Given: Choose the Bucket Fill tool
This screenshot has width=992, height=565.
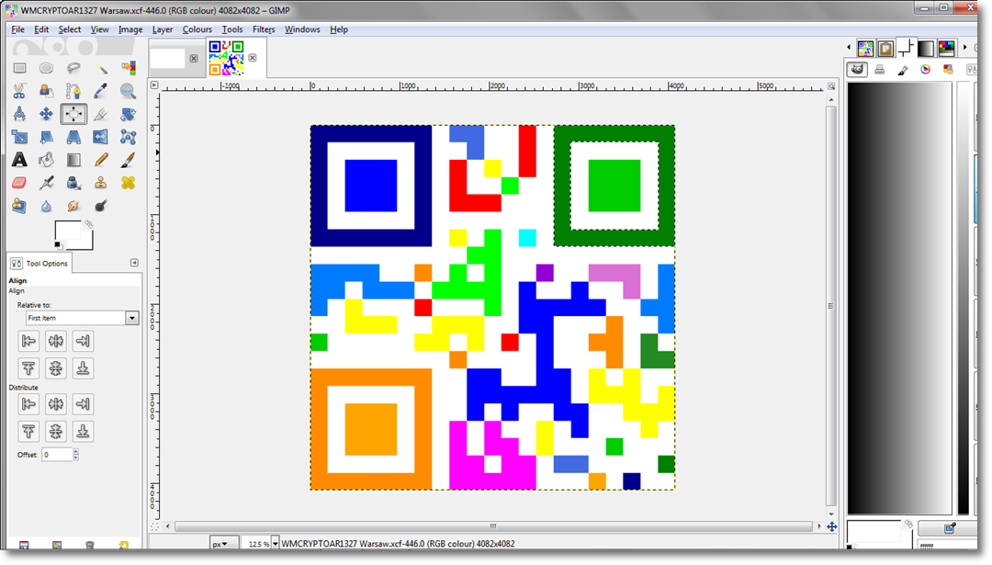Looking at the screenshot, I should 46,160.
